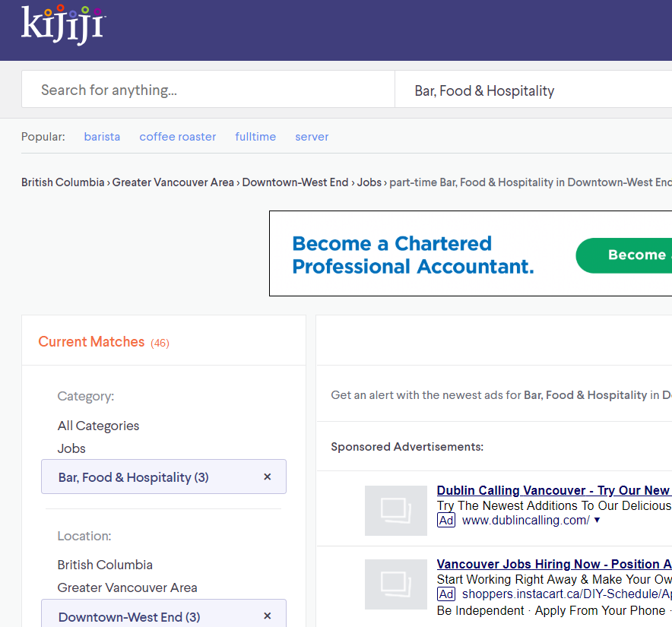The height and width of the screenshot is (627, 672).
Task: Open Dublin Calling ad placeholder thumbnail
Action: 395,511
